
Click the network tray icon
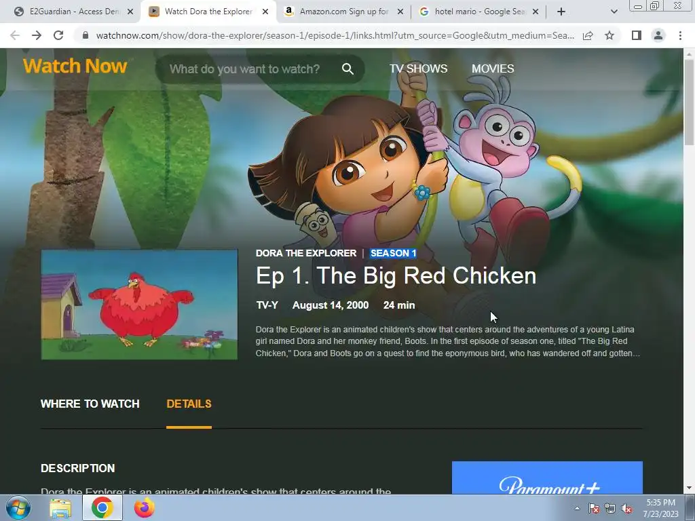point(610,508)
